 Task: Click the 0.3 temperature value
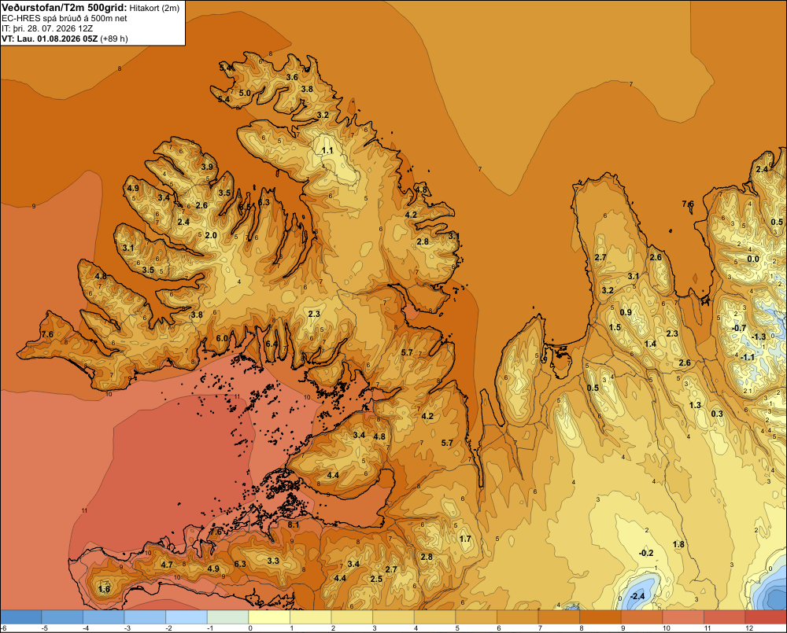tap(717, 414)
